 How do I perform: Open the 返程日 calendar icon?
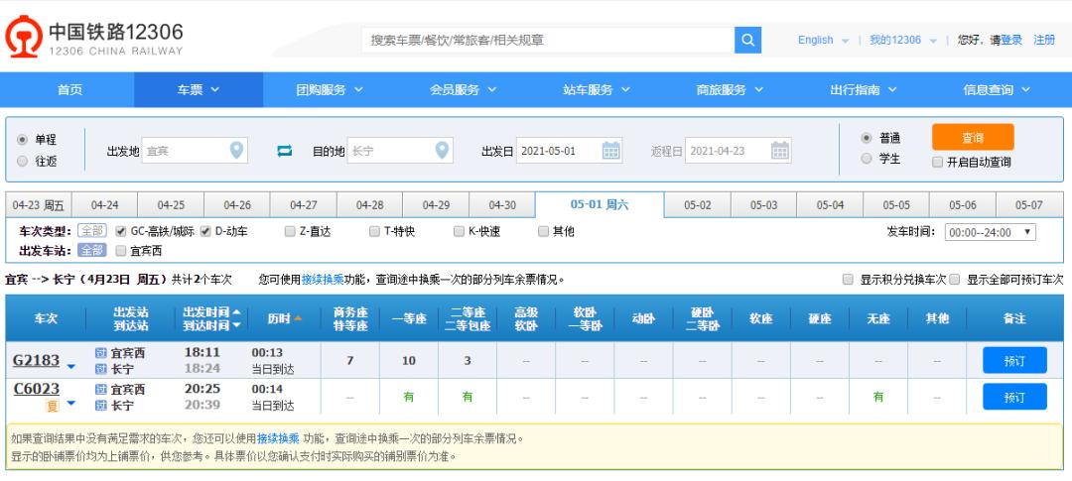(x=781, y=151)
